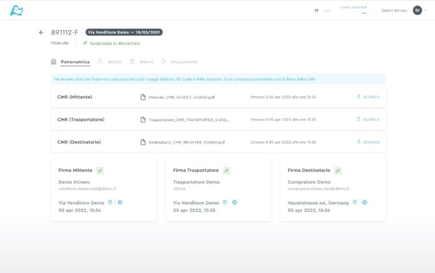Image resolution: width=435 pixels, height=273 pixels.
Task: Click globe icon in Firma Destinatario card
Action: point(365,202)
